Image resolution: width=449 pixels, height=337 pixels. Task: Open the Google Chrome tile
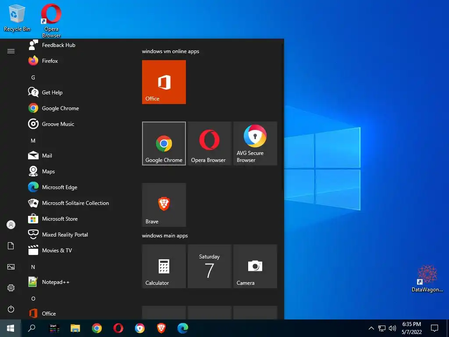164,143
